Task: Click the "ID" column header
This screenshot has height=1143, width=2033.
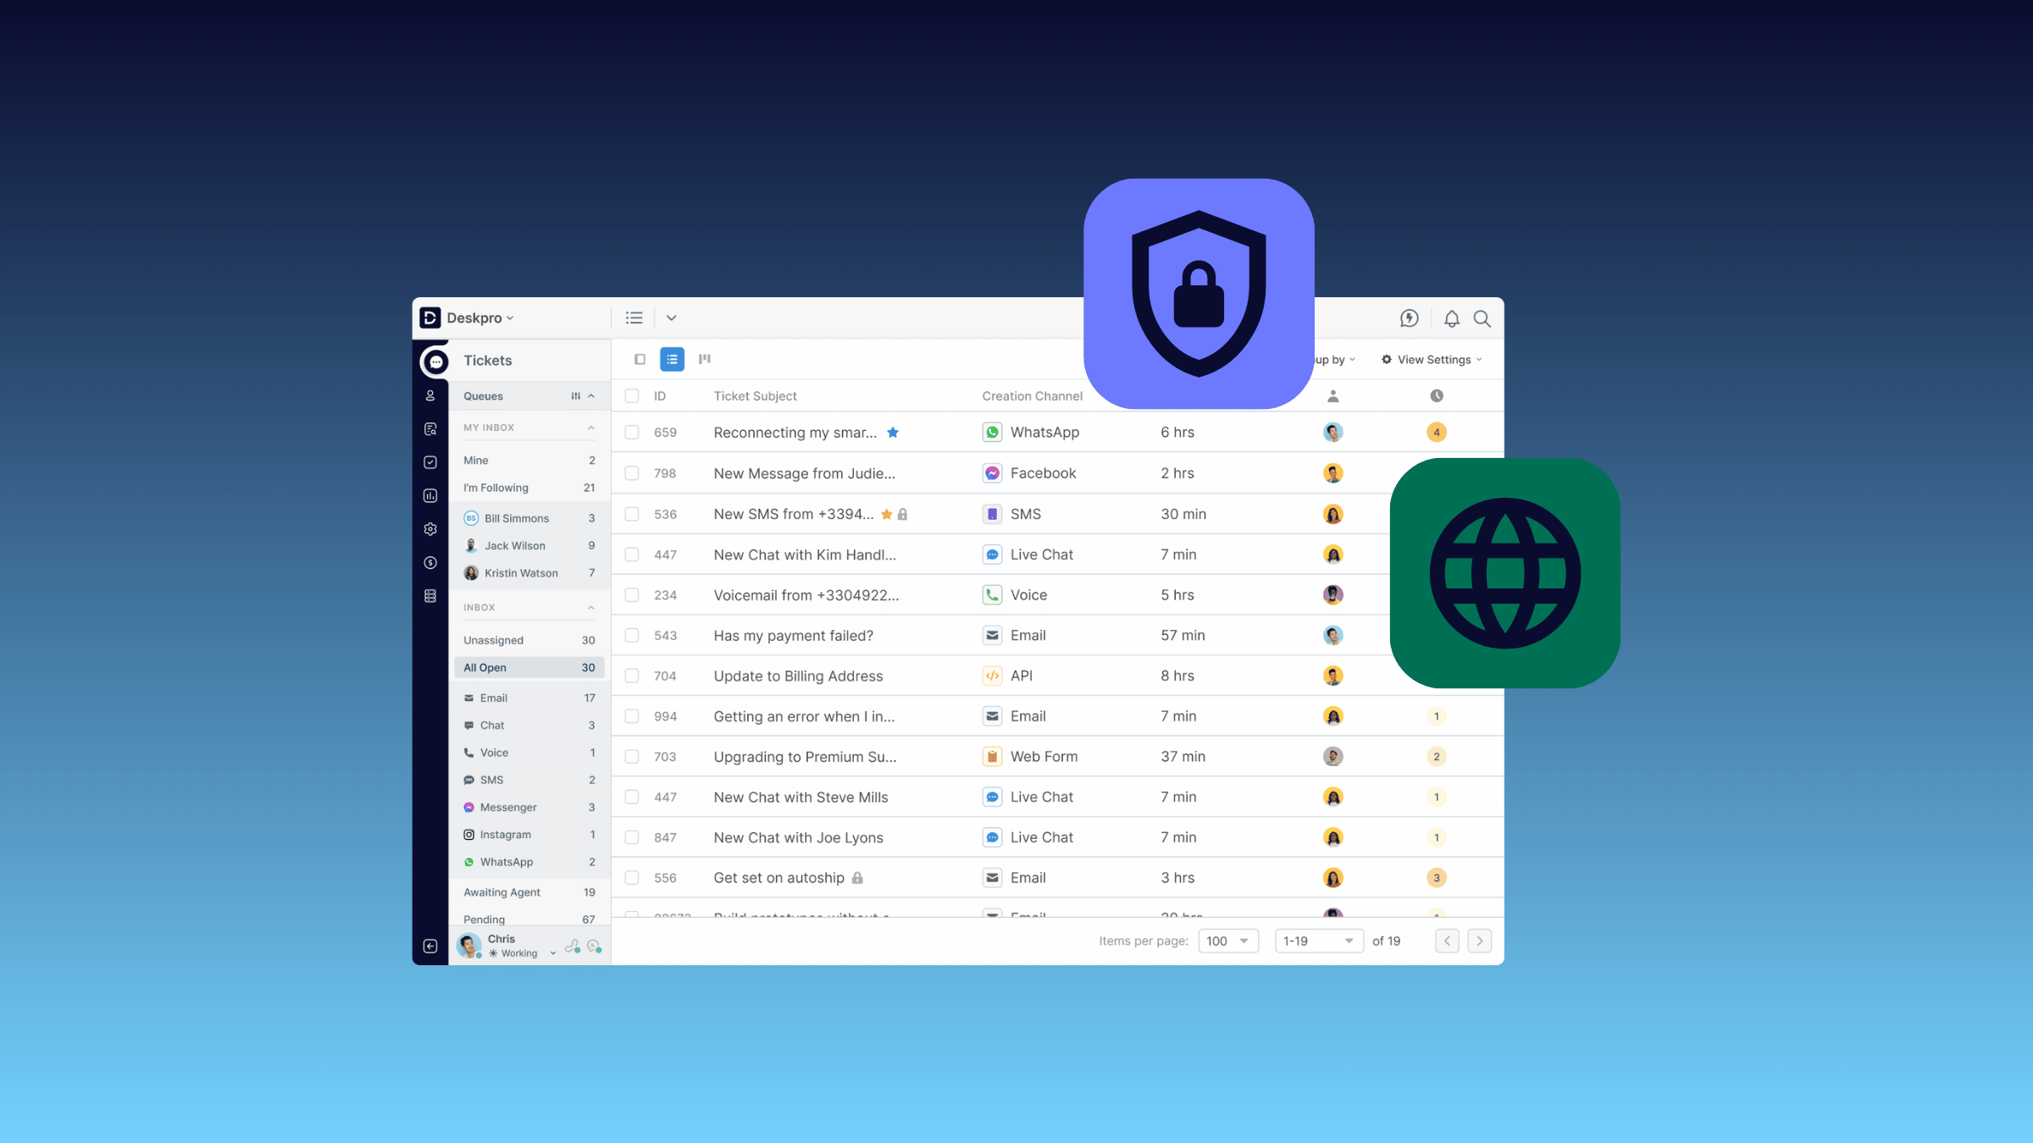Action: [660, 396]
